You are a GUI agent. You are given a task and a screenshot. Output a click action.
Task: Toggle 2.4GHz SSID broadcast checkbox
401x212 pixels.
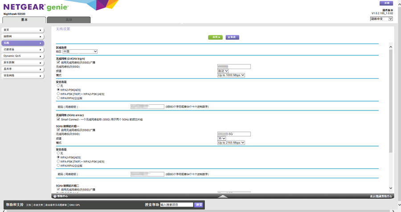58,62
